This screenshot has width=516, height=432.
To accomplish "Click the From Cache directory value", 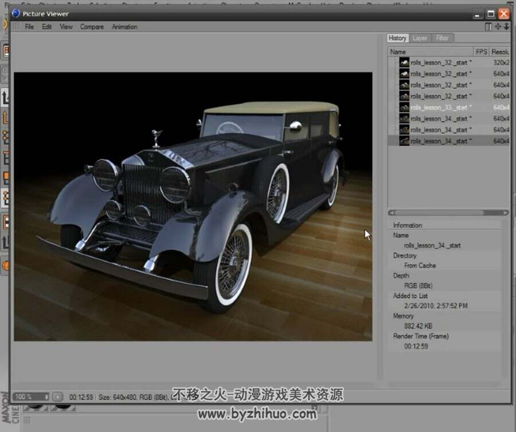I will (420, 266).
